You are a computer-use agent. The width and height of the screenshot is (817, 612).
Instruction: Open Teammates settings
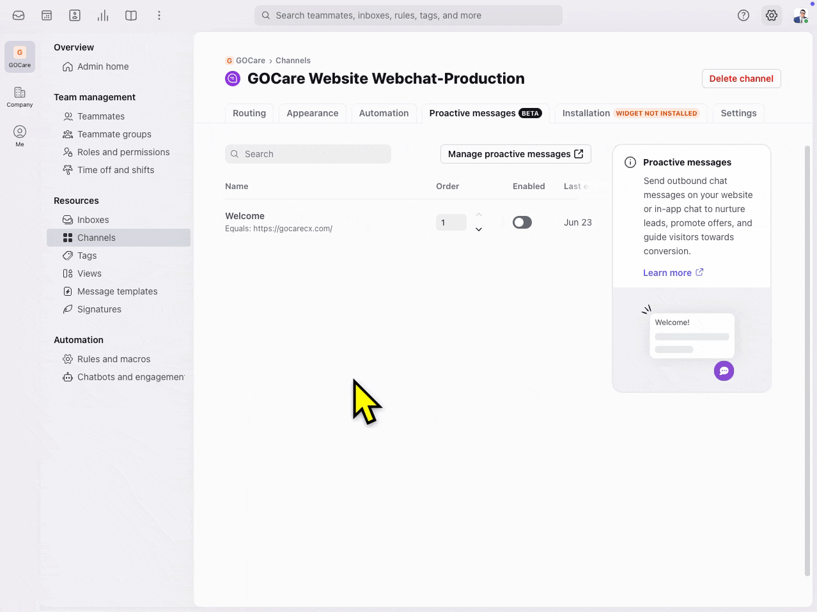(101, 116)
